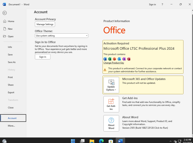
Task: Click the Access icon under This product contains
Action: [x=129, y=59]
